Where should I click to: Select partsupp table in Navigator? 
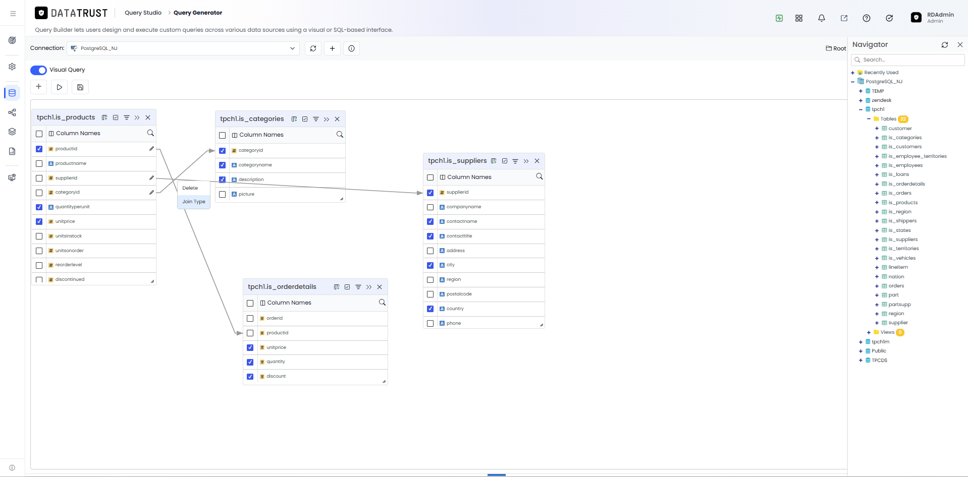click(900, 305)
